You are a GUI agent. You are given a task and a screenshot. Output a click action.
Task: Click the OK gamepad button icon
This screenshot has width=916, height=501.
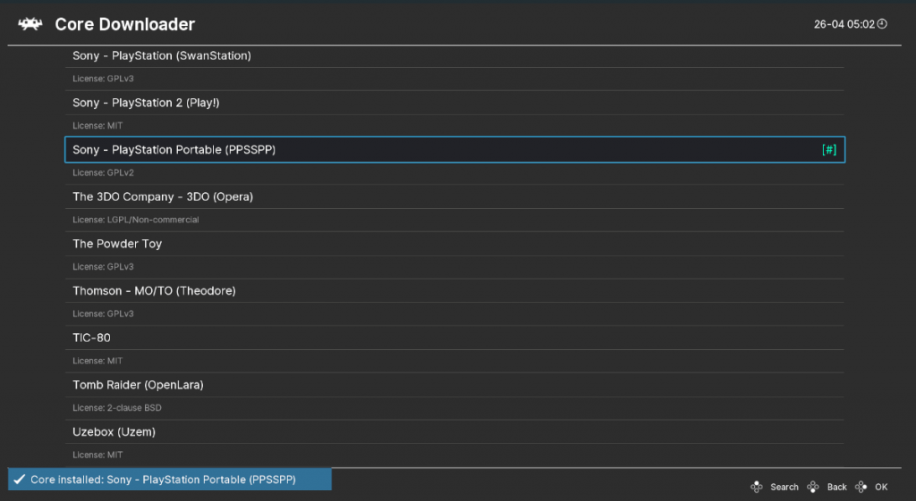coord(861,487)
